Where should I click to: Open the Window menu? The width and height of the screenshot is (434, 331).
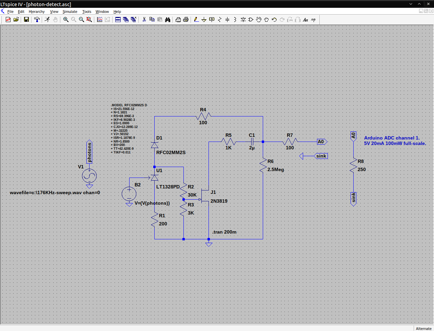click(102, 12)
